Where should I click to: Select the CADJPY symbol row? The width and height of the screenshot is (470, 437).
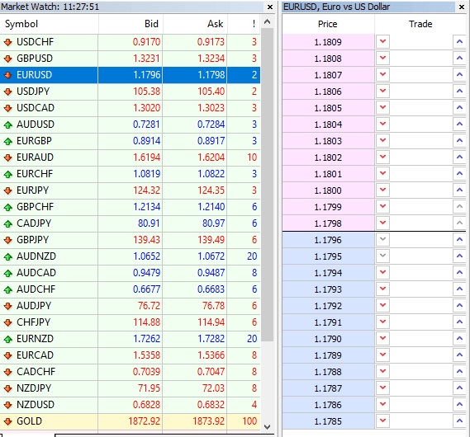130,223
